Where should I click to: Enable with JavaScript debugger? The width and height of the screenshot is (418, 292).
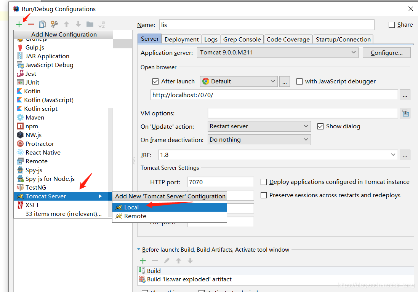[x=299, y=81]
